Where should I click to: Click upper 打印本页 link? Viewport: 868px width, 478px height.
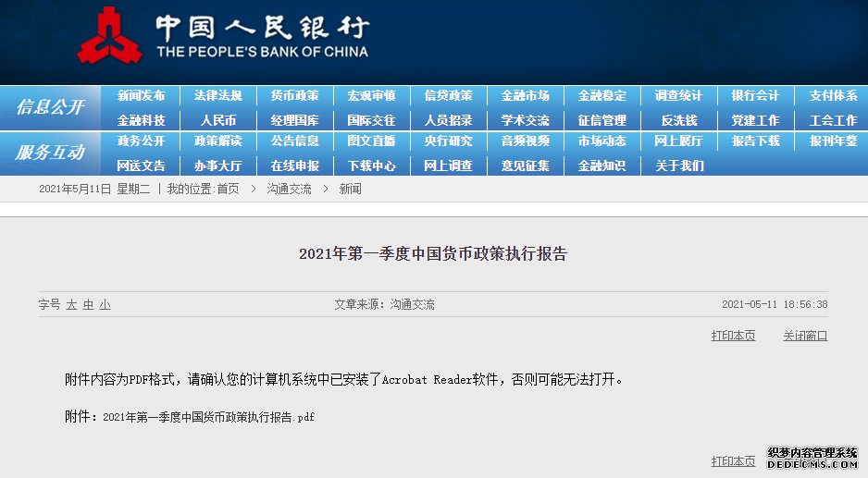pos(733,336)
